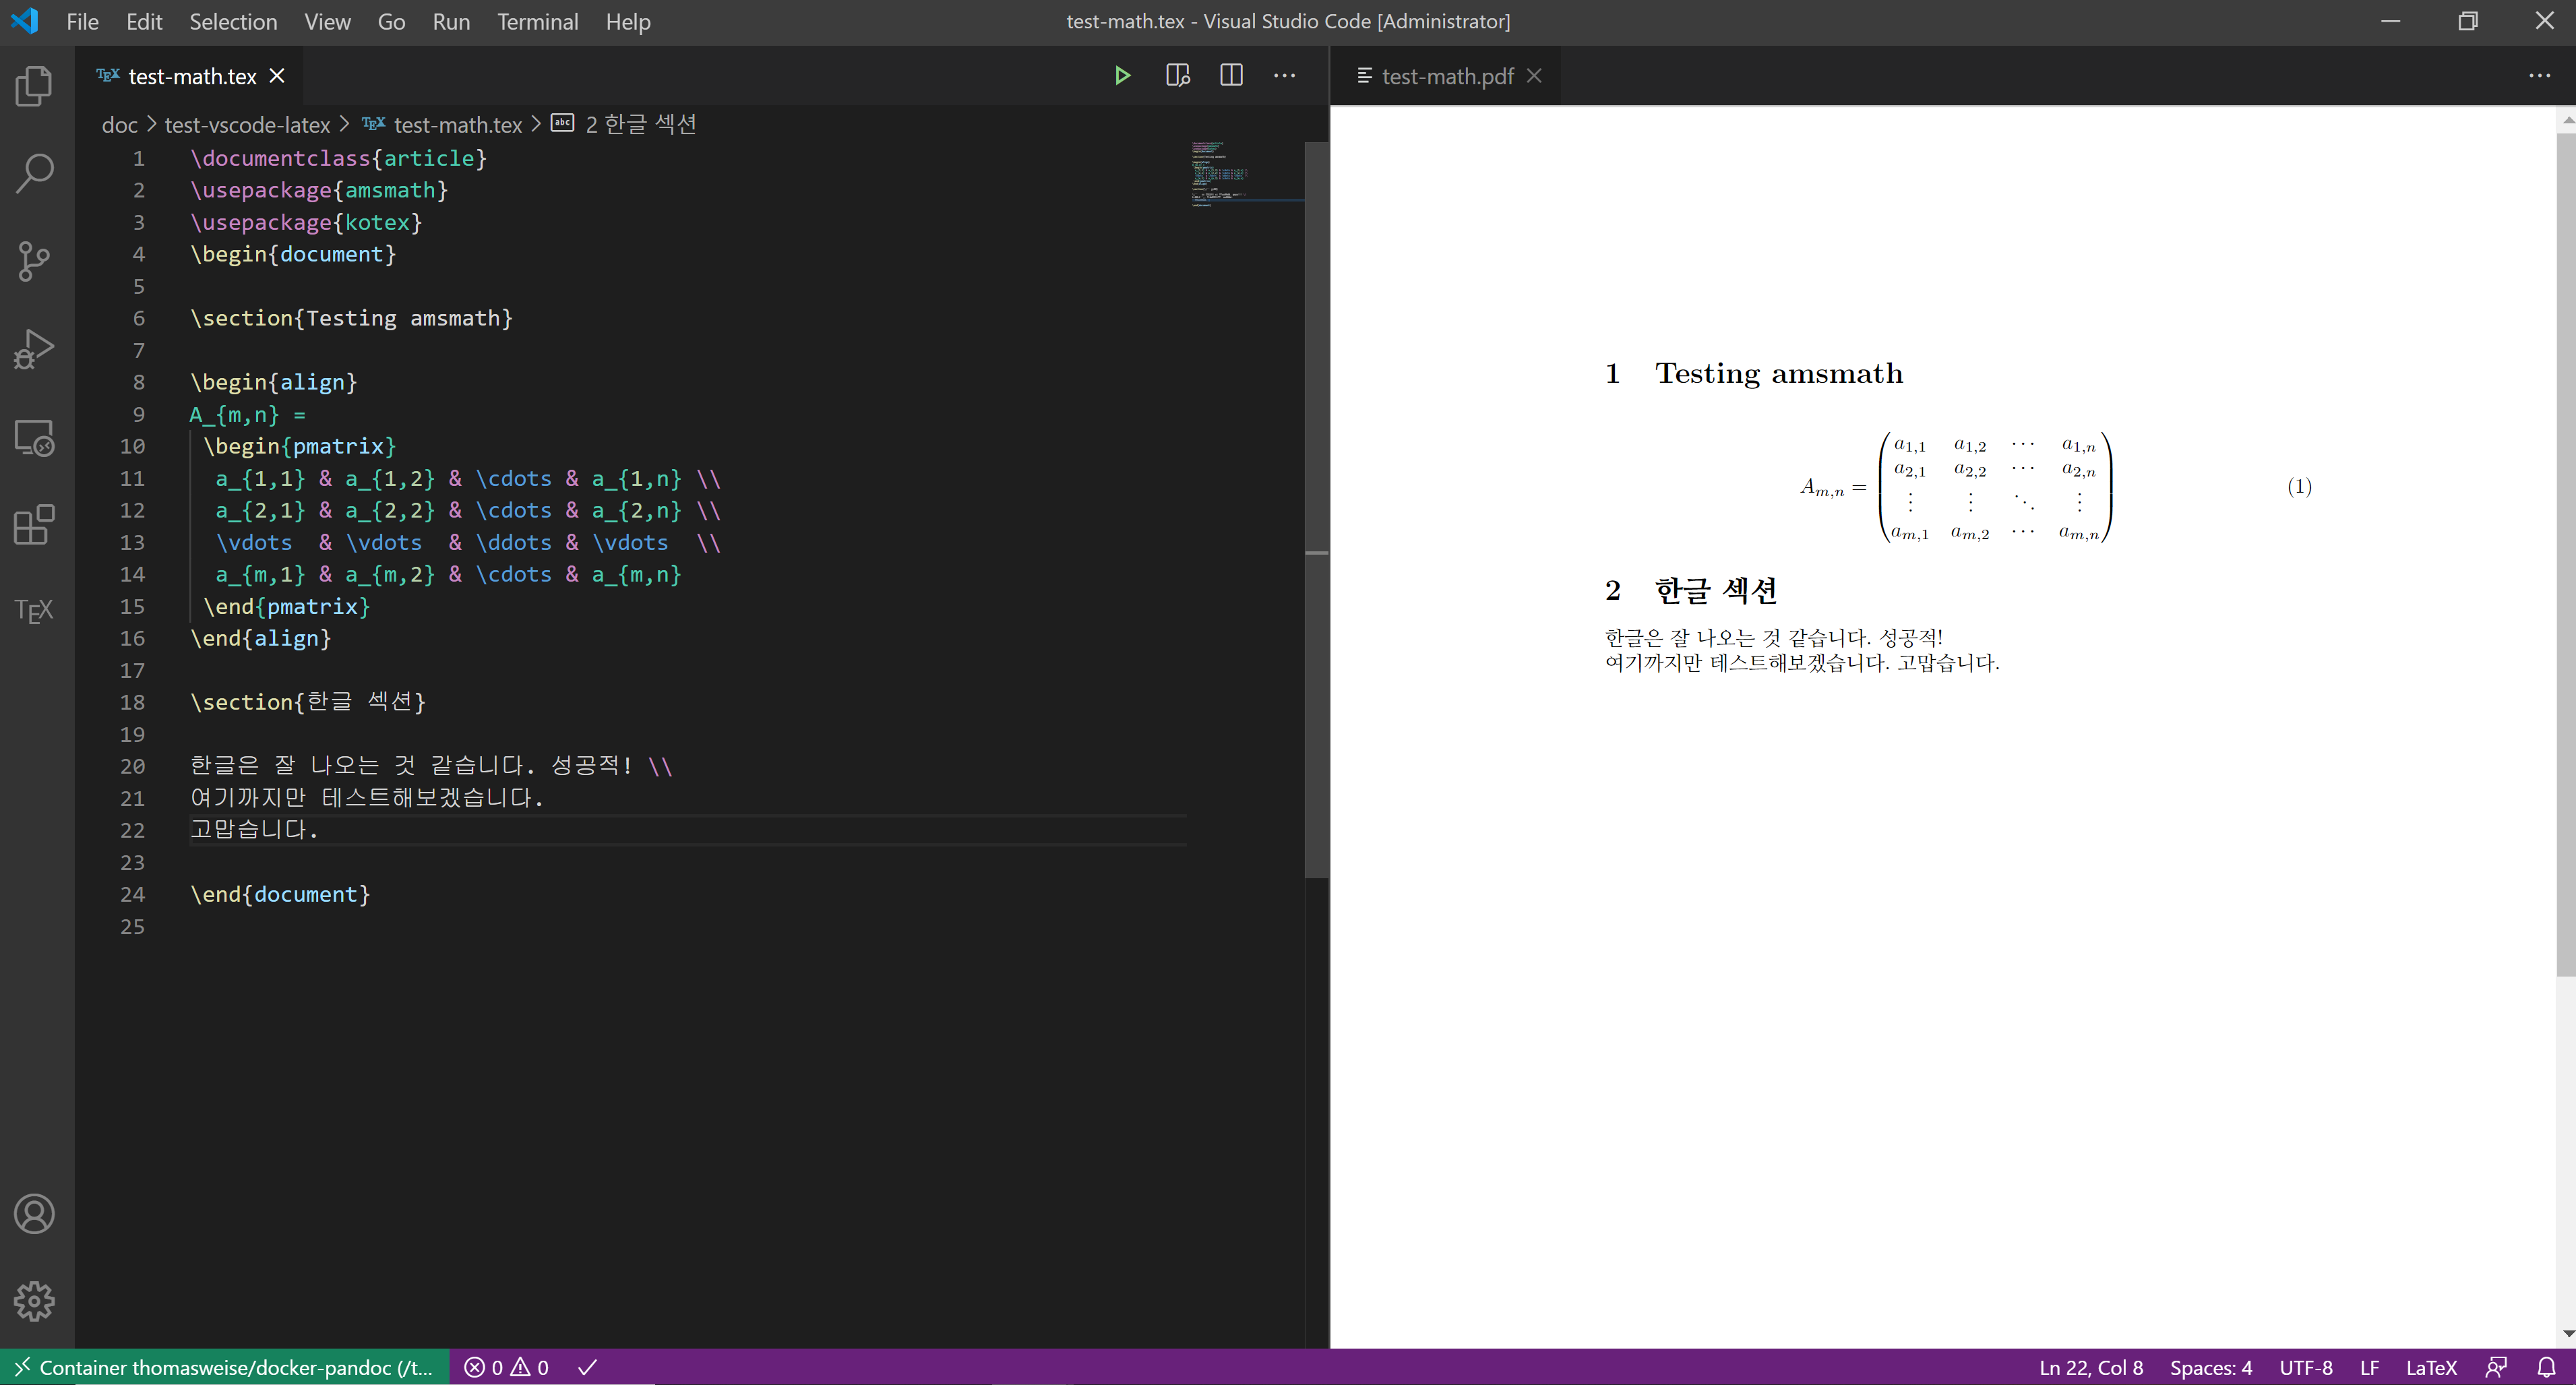Open the Explorer view in activity bar
Image resolution: width=2576 pixels, height=1385 pixels.
click(x=34, y=86)
